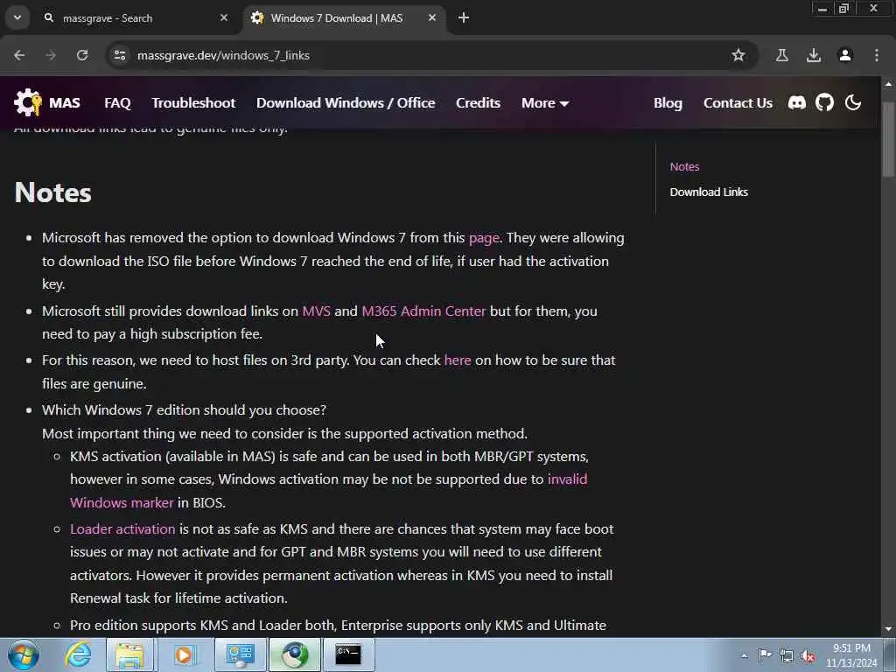
Task: Open the Troubleshoot page
Action: pos(193,103)
